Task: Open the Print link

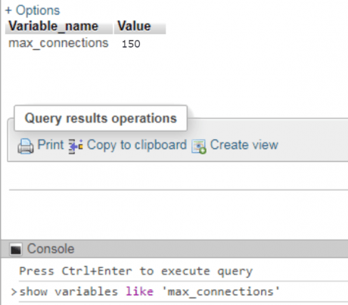Action: [51, 145]
